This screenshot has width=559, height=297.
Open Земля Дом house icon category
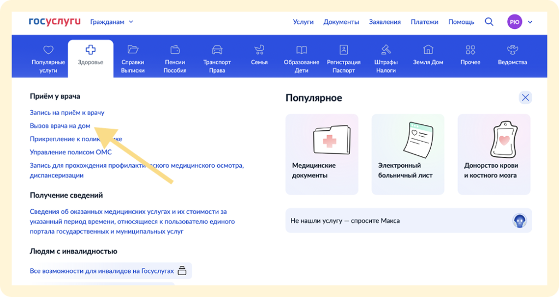click(x=428, y=55)
